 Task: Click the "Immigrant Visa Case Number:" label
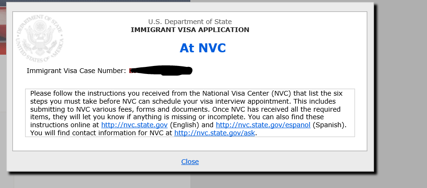tap(77, 71)
